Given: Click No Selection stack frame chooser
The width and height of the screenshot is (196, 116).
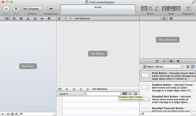Looking at the screenshot, I should tap(100, 89).
